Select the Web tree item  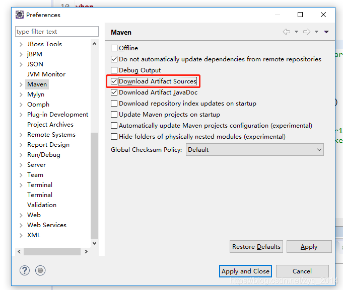point(34,215)
